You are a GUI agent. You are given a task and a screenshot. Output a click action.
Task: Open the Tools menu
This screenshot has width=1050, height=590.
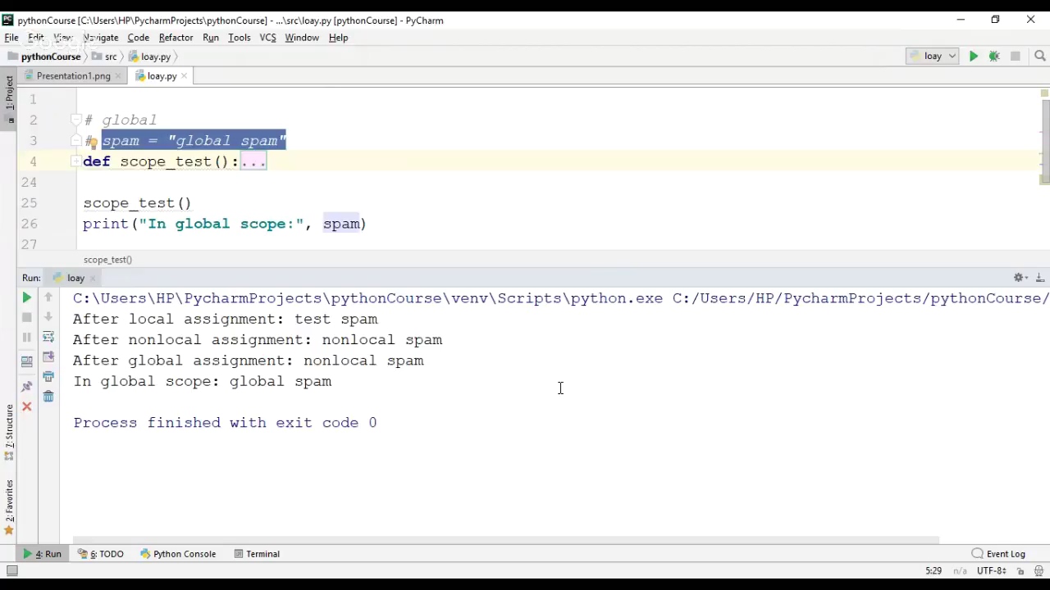click(x=240, y=38)
